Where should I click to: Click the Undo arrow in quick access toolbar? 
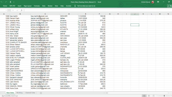[x=2, y=2]
